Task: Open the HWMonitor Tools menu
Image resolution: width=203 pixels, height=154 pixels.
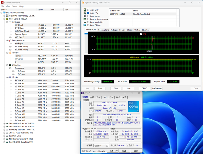Action: click(15, 6)
